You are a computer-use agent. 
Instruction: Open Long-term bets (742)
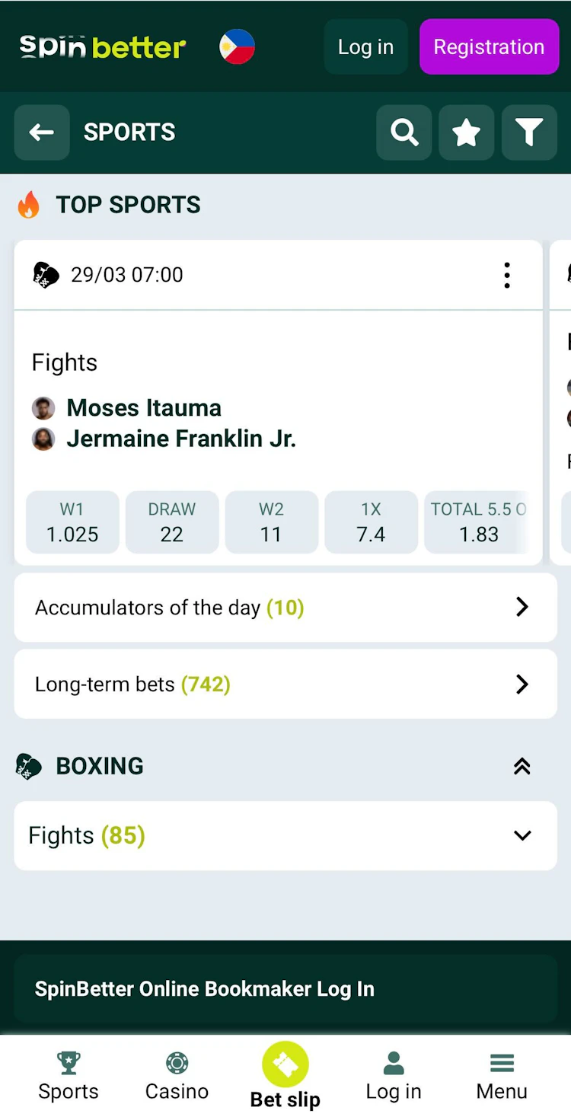coord(285,685)
